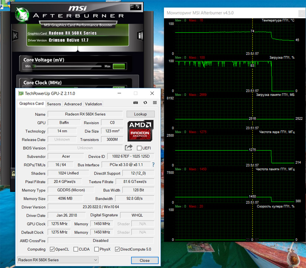Viewport: 306px width, 268px height.
Task: Click the Subvendor Acer field
Action: coord(66,156)
